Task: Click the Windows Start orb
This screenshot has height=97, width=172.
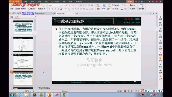Action: (x=12, y=95)
